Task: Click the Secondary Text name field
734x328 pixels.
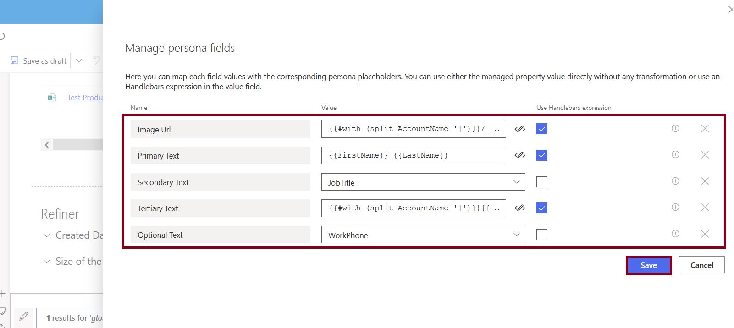Action: point(221,182)
